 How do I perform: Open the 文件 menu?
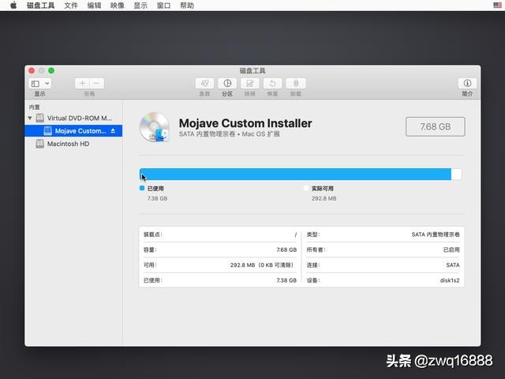[x=71, y=6]
